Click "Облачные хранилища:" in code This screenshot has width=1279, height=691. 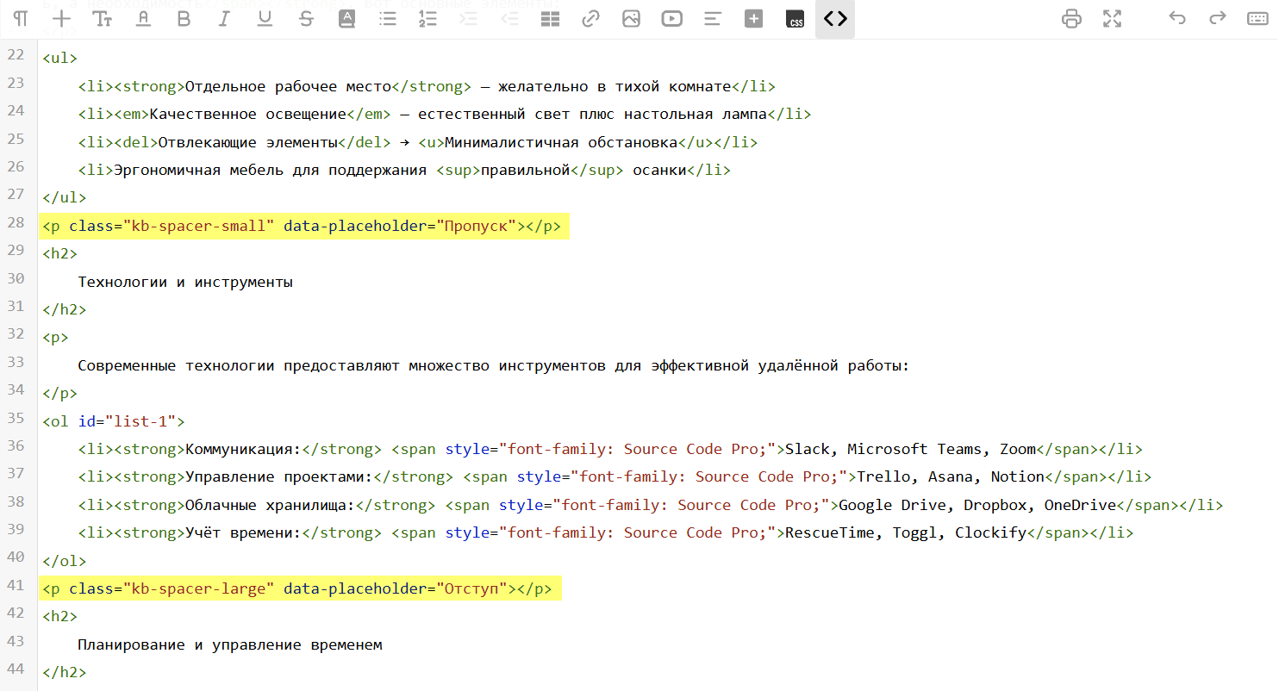click(270, 505)
